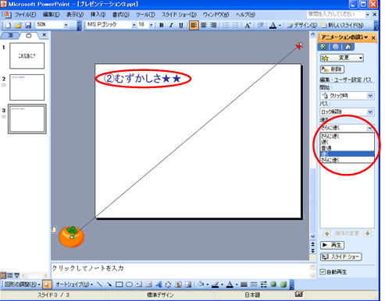Click the Italic formatting icon

coord(171,25)
